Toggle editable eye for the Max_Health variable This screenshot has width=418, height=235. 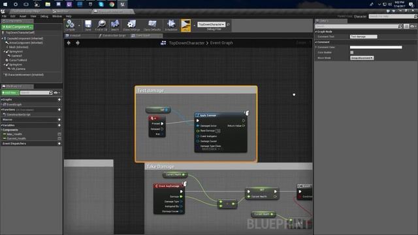(x=59, y=134)
